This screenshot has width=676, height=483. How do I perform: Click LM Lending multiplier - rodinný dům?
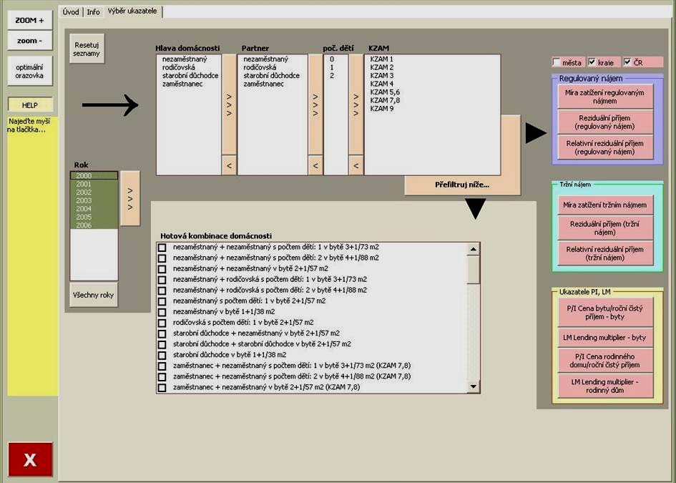pos(605,386)
